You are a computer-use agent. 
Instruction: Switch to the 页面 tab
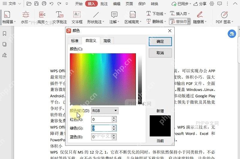(129, 4)
